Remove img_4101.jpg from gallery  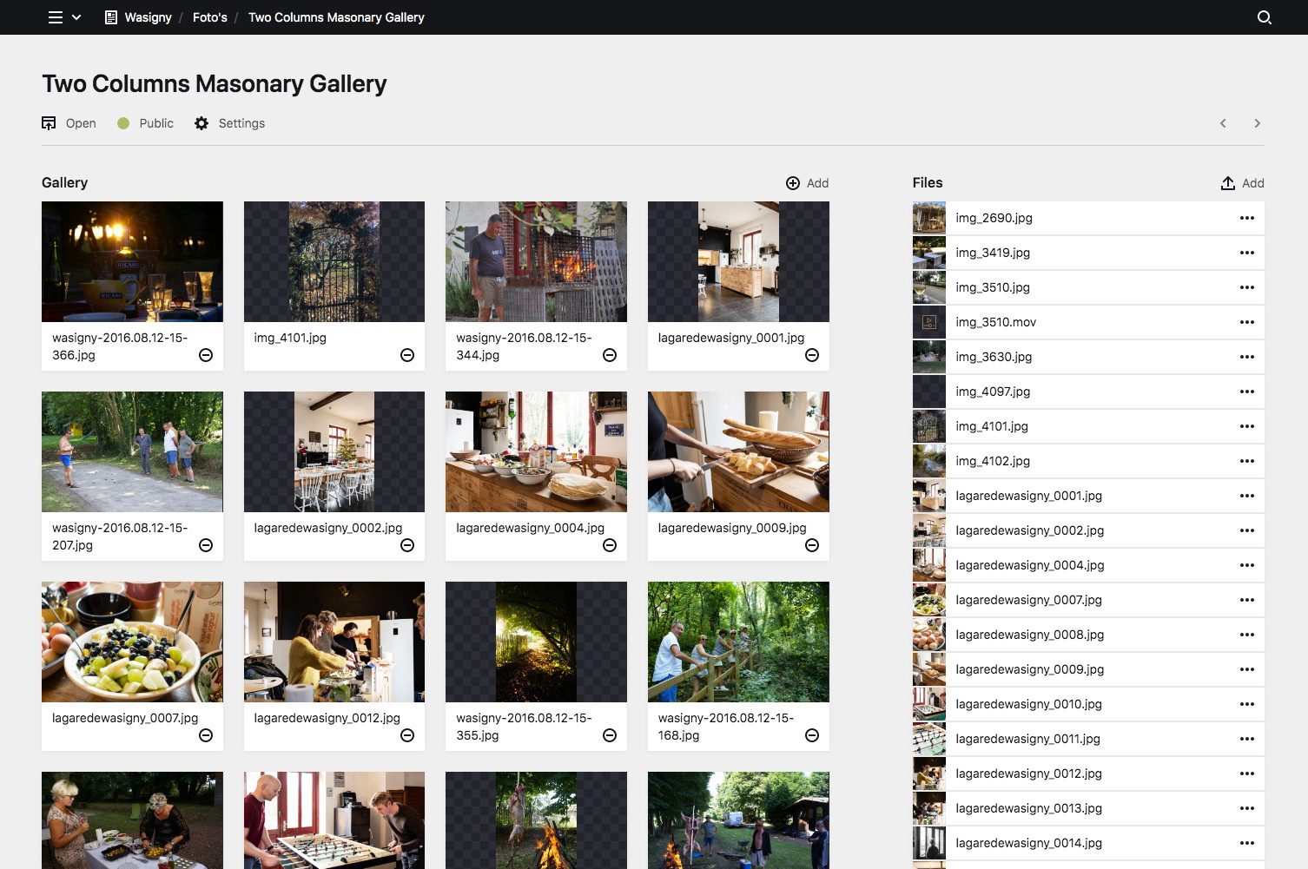(407, 355)
